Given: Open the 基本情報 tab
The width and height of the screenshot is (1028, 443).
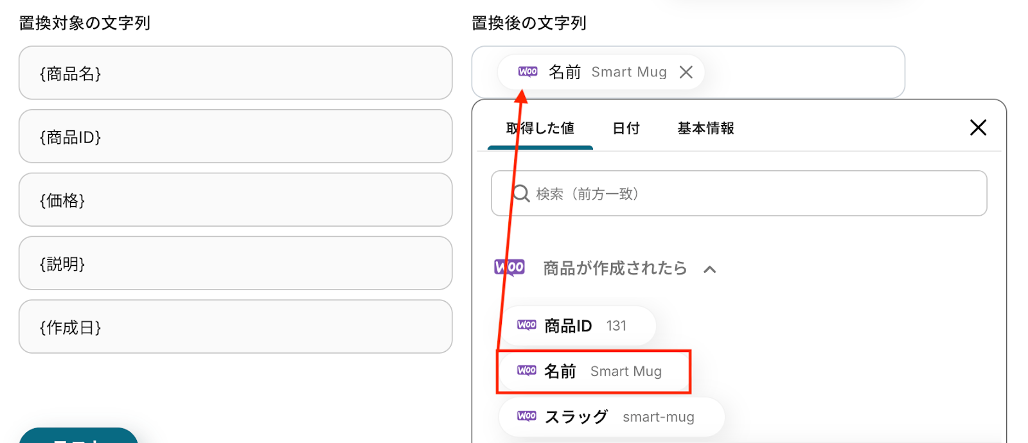Looking at the screenshot, I should coord(705,128).
